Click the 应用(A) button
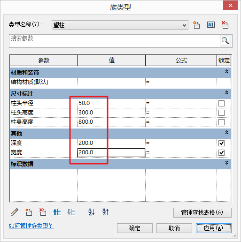Image resolution: width=241 pixels, height=242 pixels. 214,228
